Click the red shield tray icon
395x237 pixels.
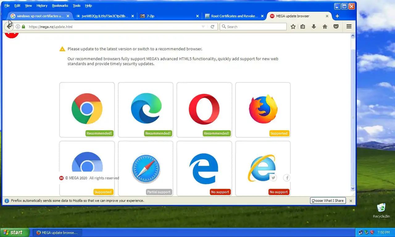[x=372, y=232]
